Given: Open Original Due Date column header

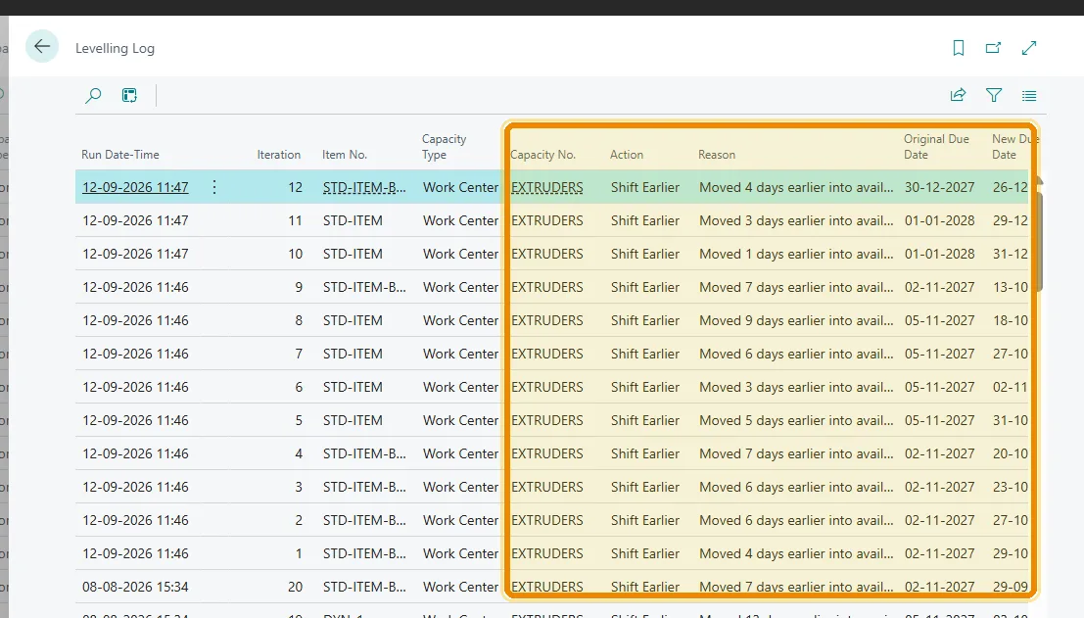Looking at the screenshot, I should point(936,147).
